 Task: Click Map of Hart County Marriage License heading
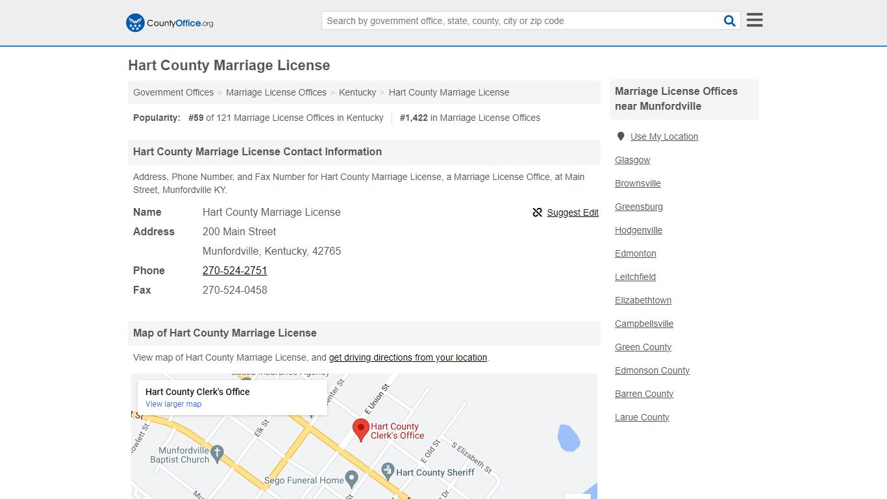click(225, 333)
